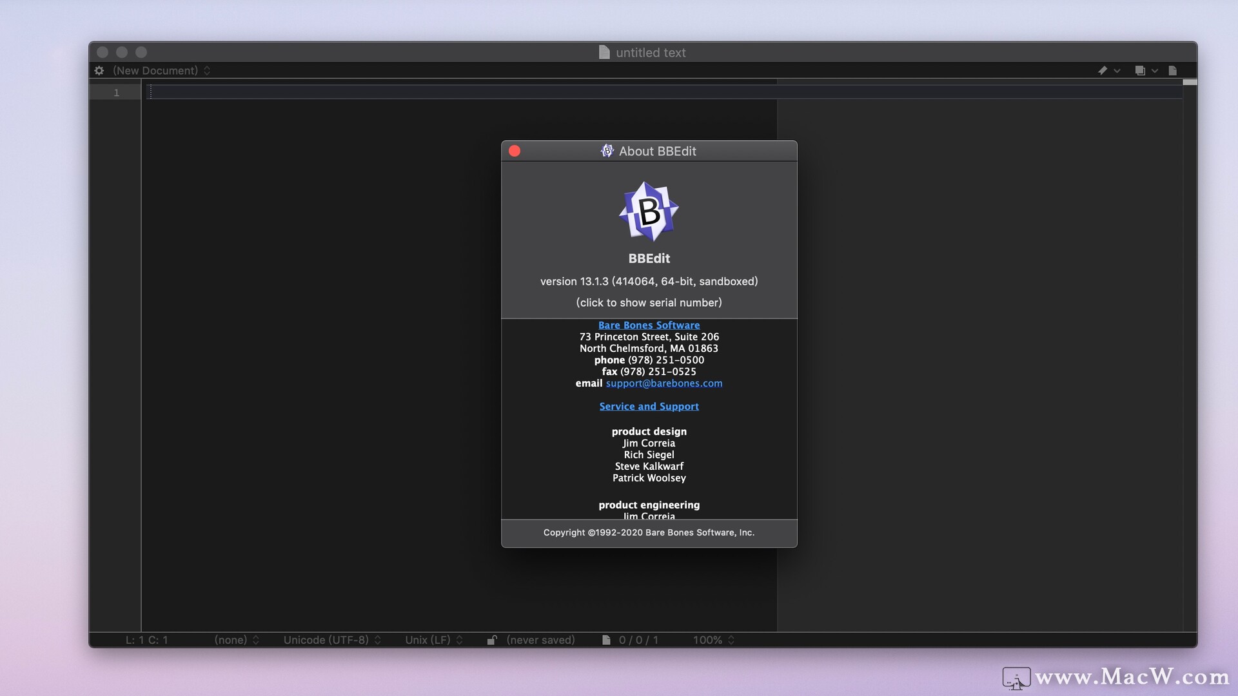Open the Unicode (UTF-8) encoding popup

click(x=332, y=640)
